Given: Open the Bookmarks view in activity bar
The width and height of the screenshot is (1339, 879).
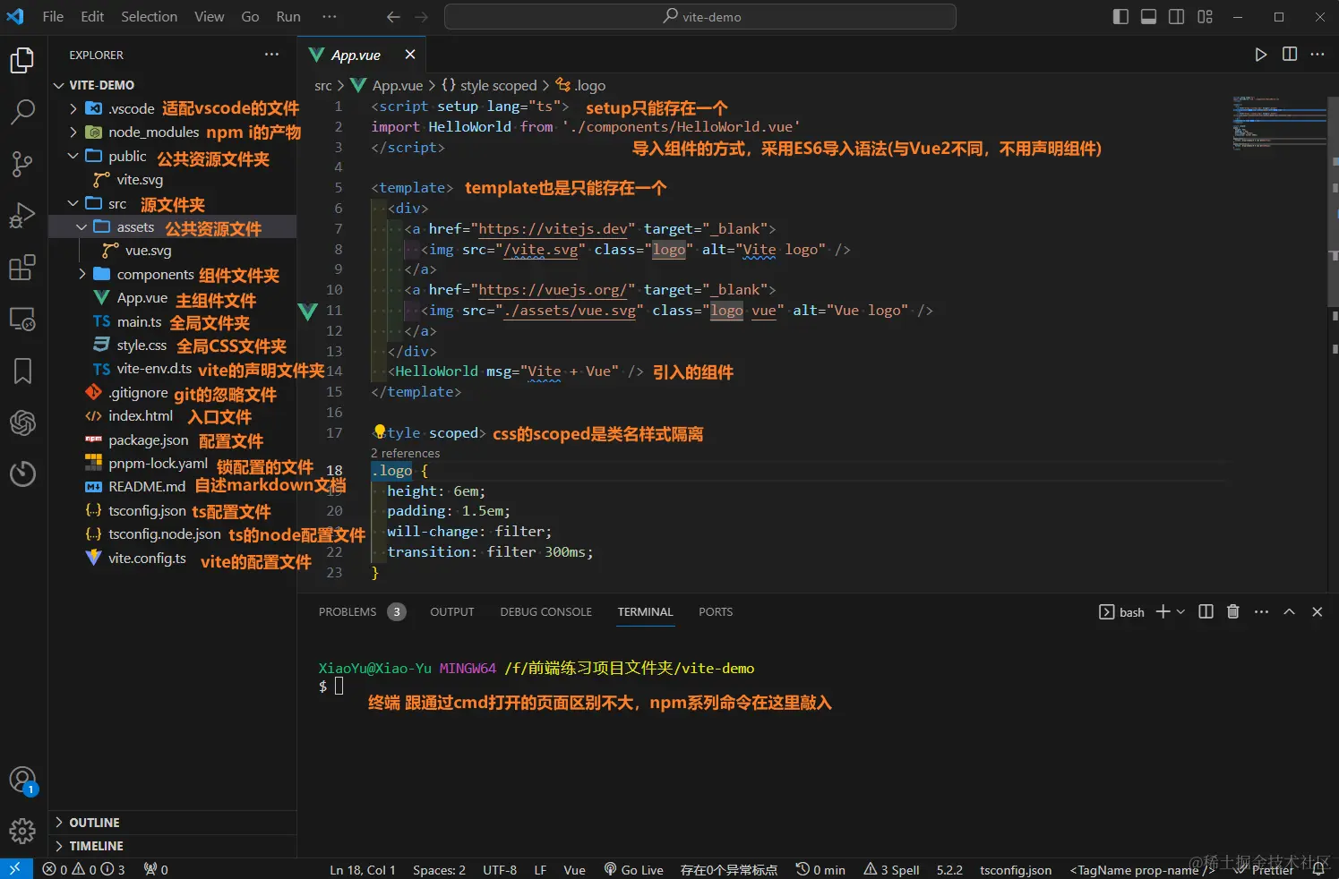Looking at the screenshot, I should (x=22, y=371).
